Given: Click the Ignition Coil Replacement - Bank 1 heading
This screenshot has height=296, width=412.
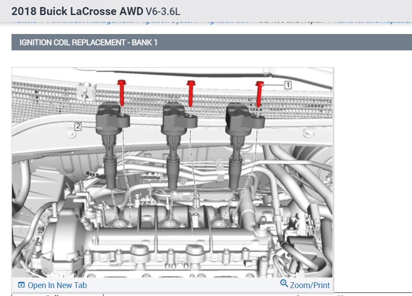Looking at the screenshot, I should [x=89, y=42].
